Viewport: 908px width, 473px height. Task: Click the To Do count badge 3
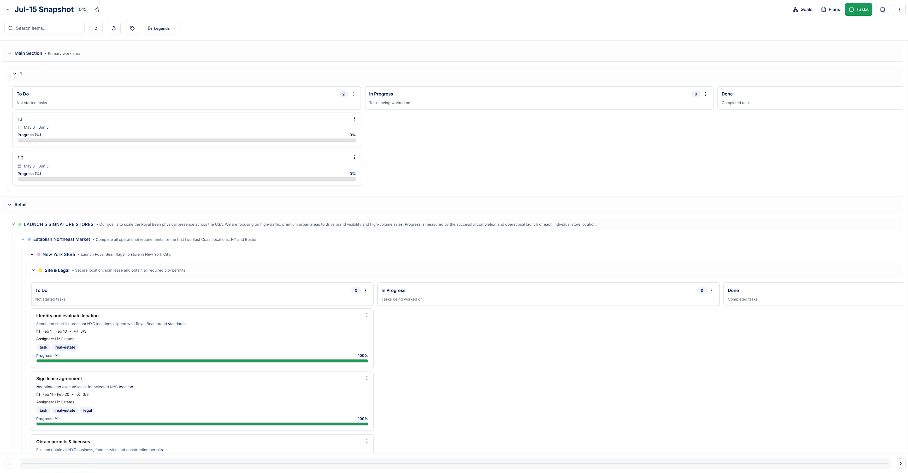[356, 291]
